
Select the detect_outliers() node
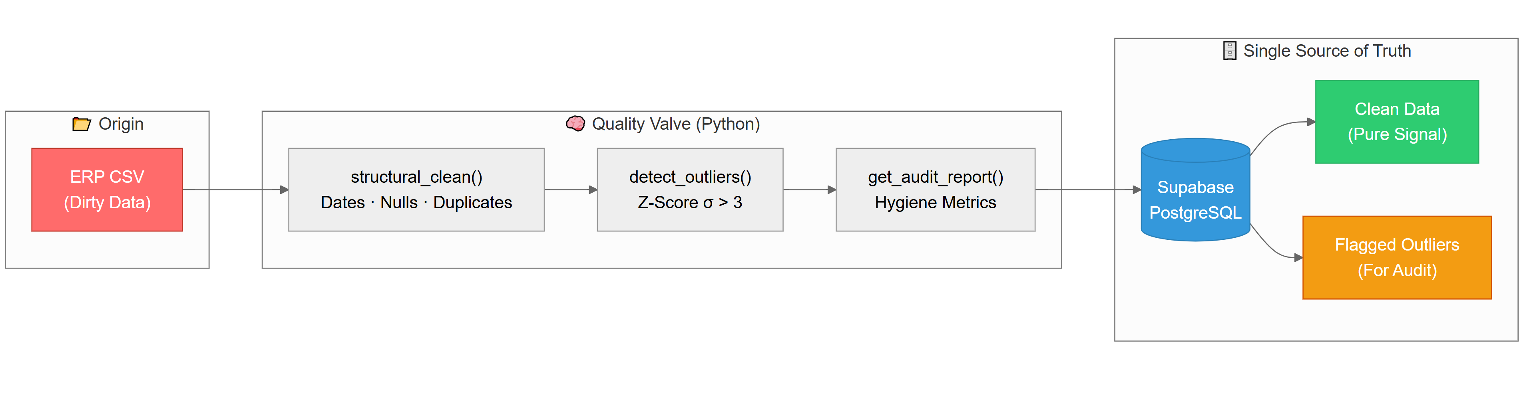(690, 190)
